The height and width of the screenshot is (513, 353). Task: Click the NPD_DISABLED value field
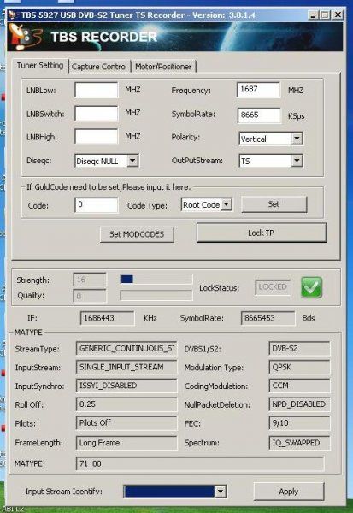299,404
